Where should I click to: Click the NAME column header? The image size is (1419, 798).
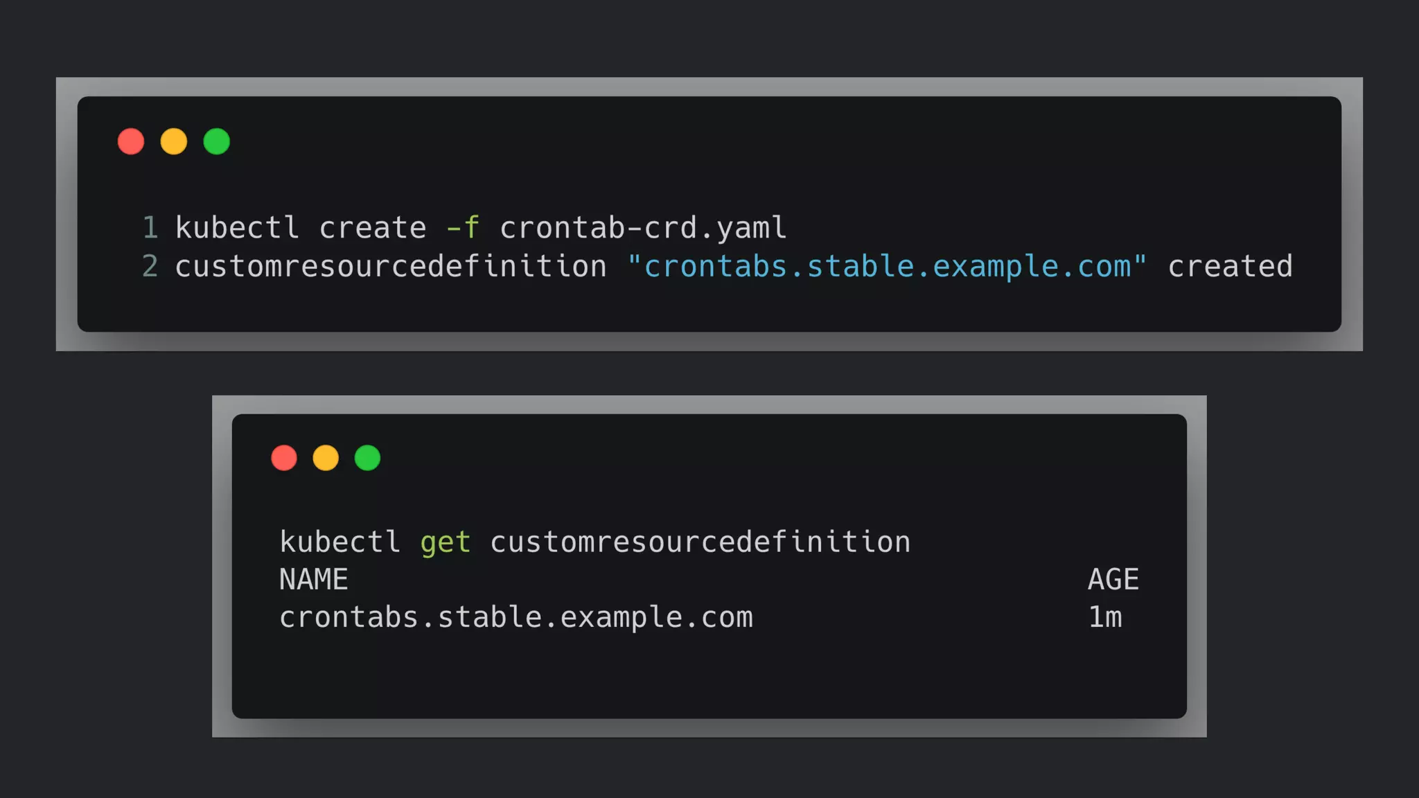coord(313,580)
